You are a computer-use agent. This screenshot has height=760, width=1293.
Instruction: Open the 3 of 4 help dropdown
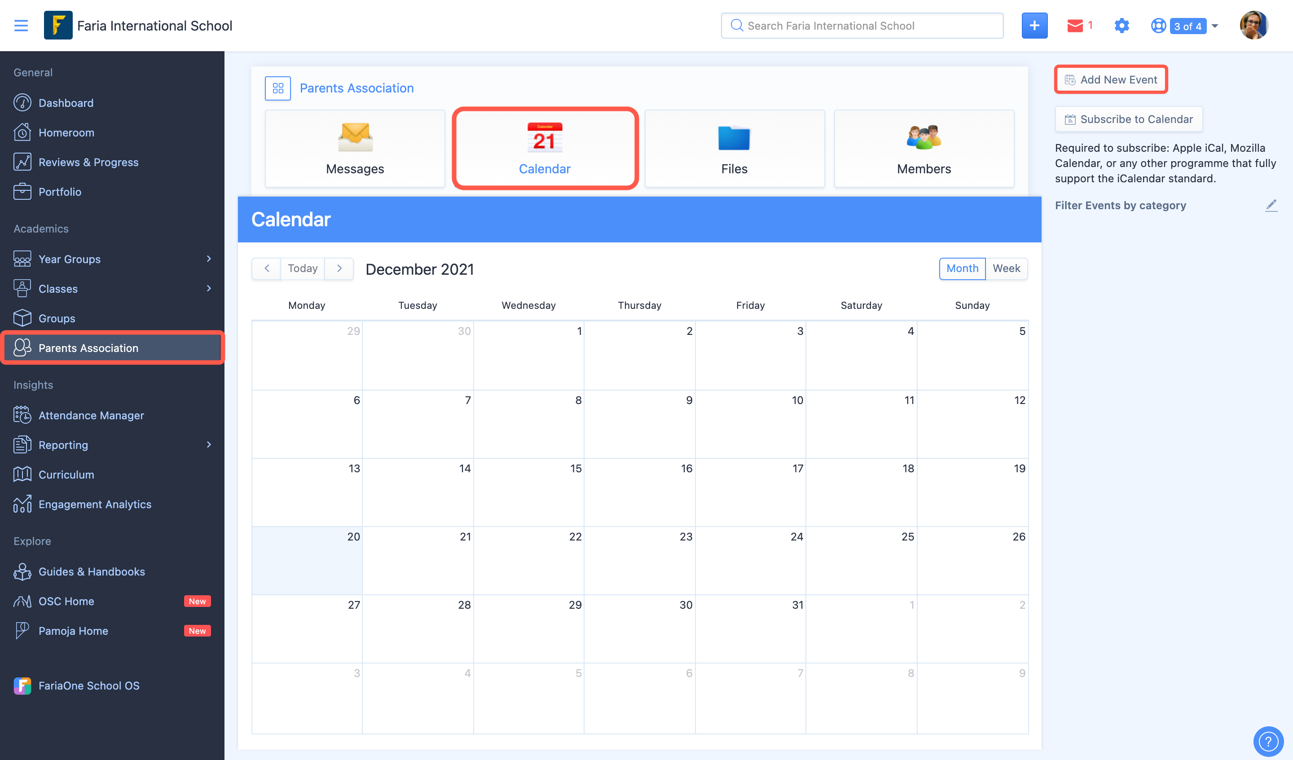coord(1187,26)
